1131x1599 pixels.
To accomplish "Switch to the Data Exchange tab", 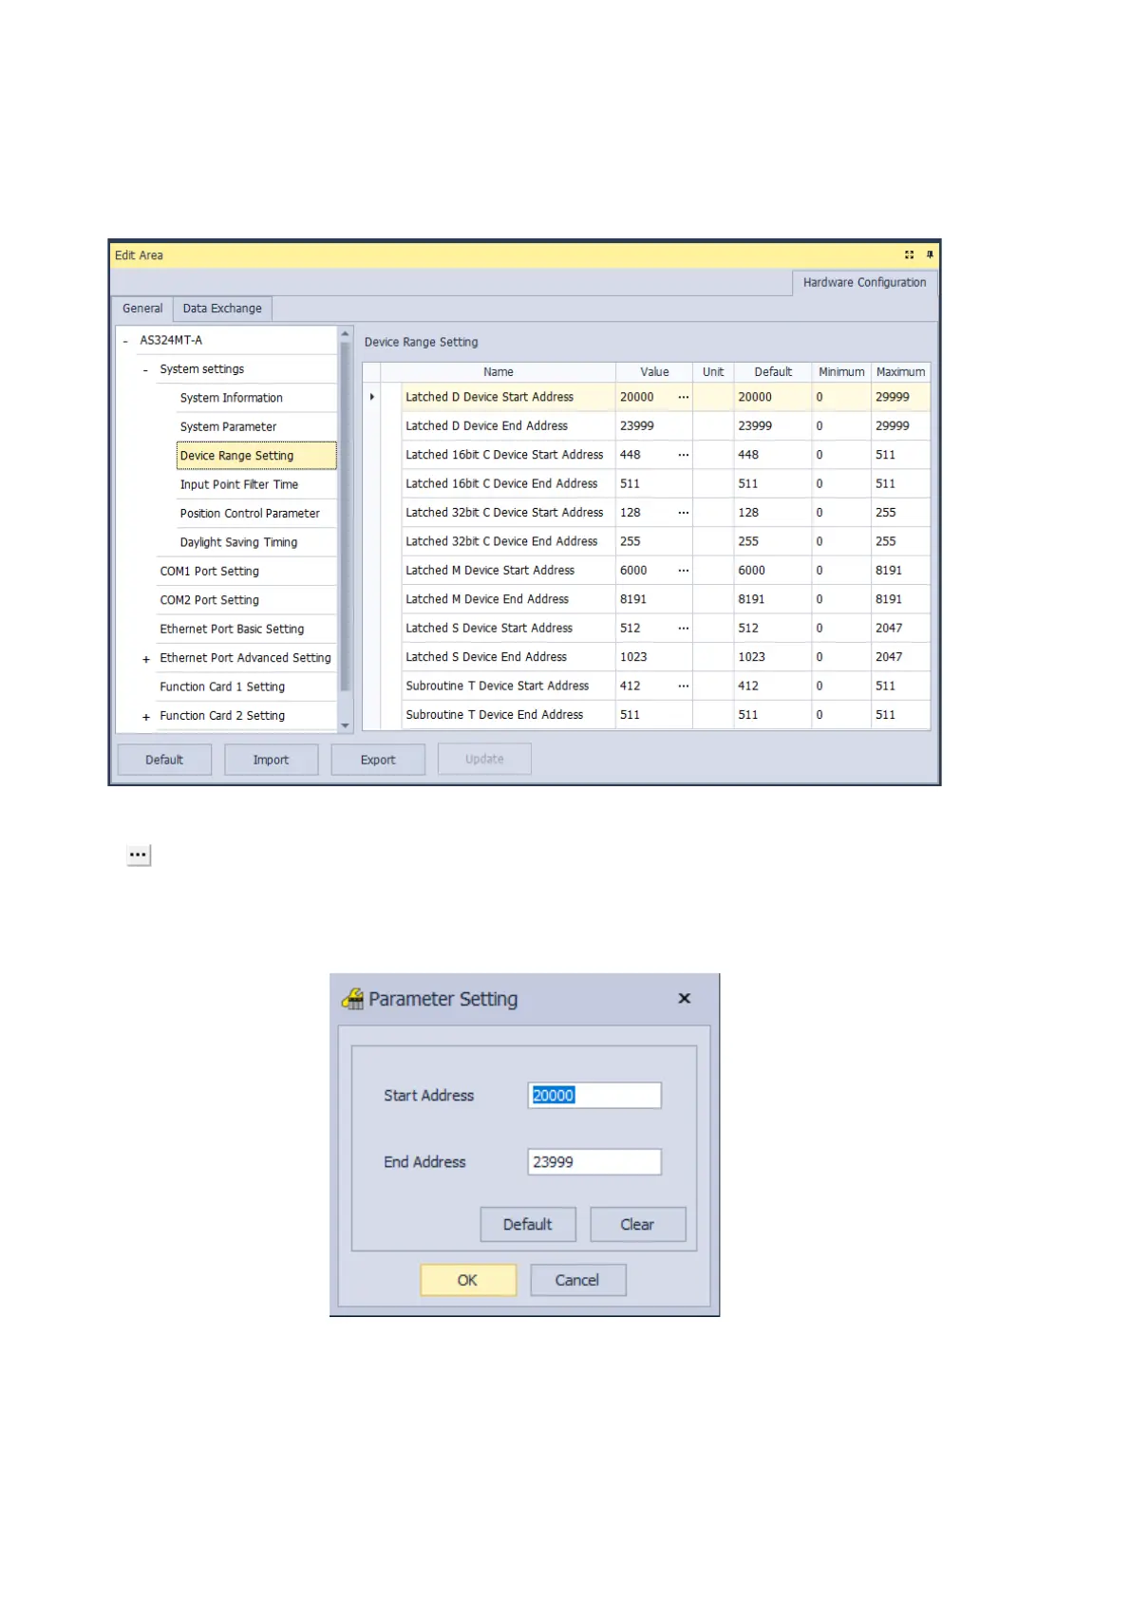I will click(x=222, y=309).
